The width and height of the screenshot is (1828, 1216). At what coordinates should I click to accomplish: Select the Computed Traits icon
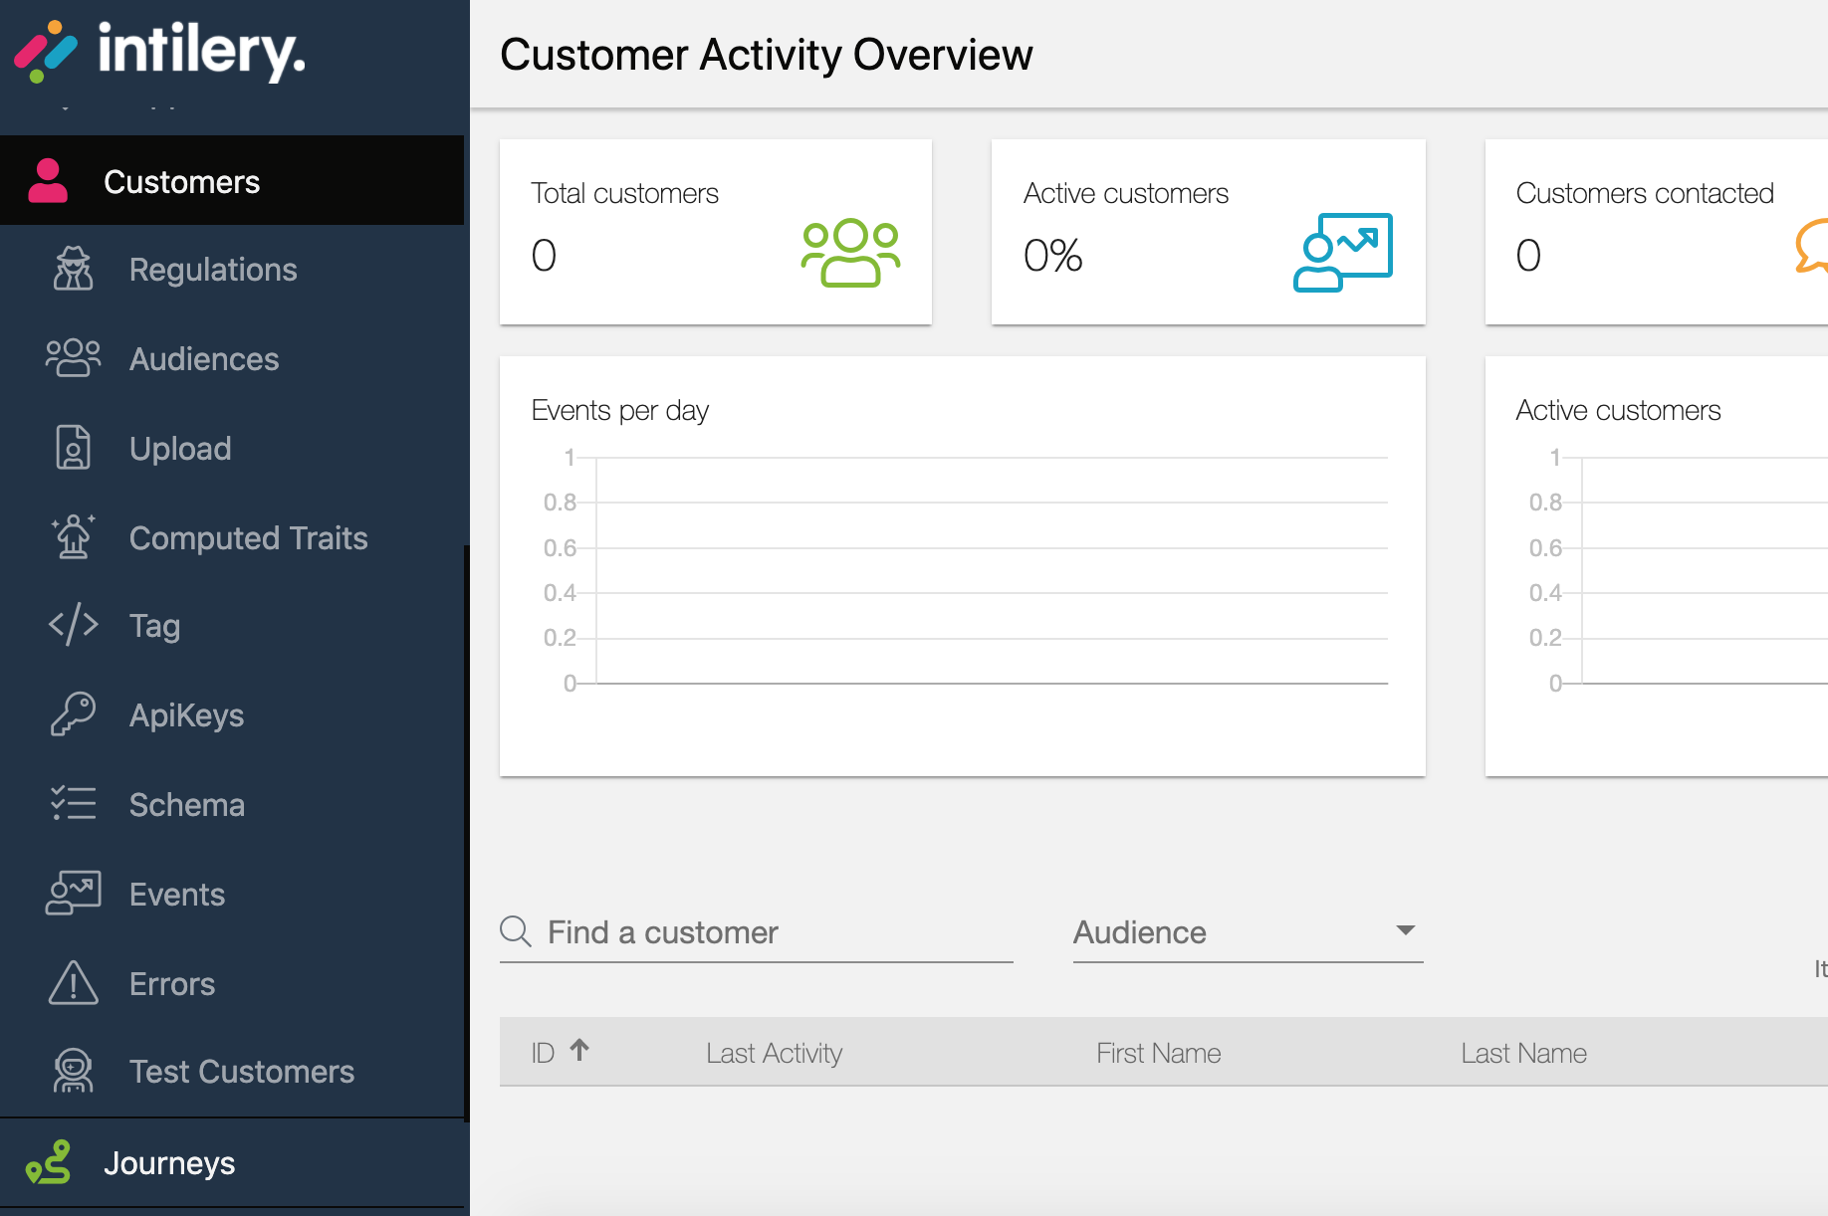[x=74, y=537]
